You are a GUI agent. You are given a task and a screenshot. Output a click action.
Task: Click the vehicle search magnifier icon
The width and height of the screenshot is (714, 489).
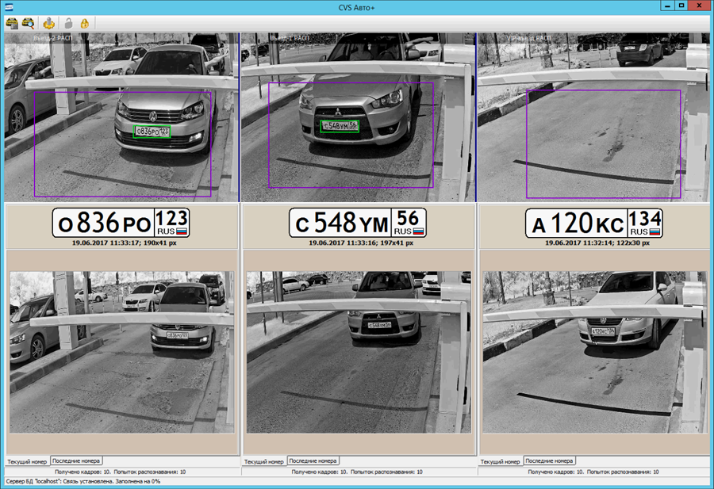(29, 23)
